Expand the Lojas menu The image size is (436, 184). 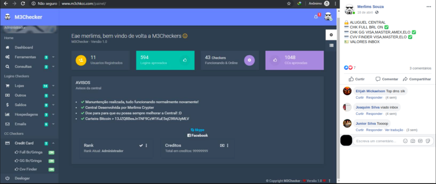(x=29, y=86)
